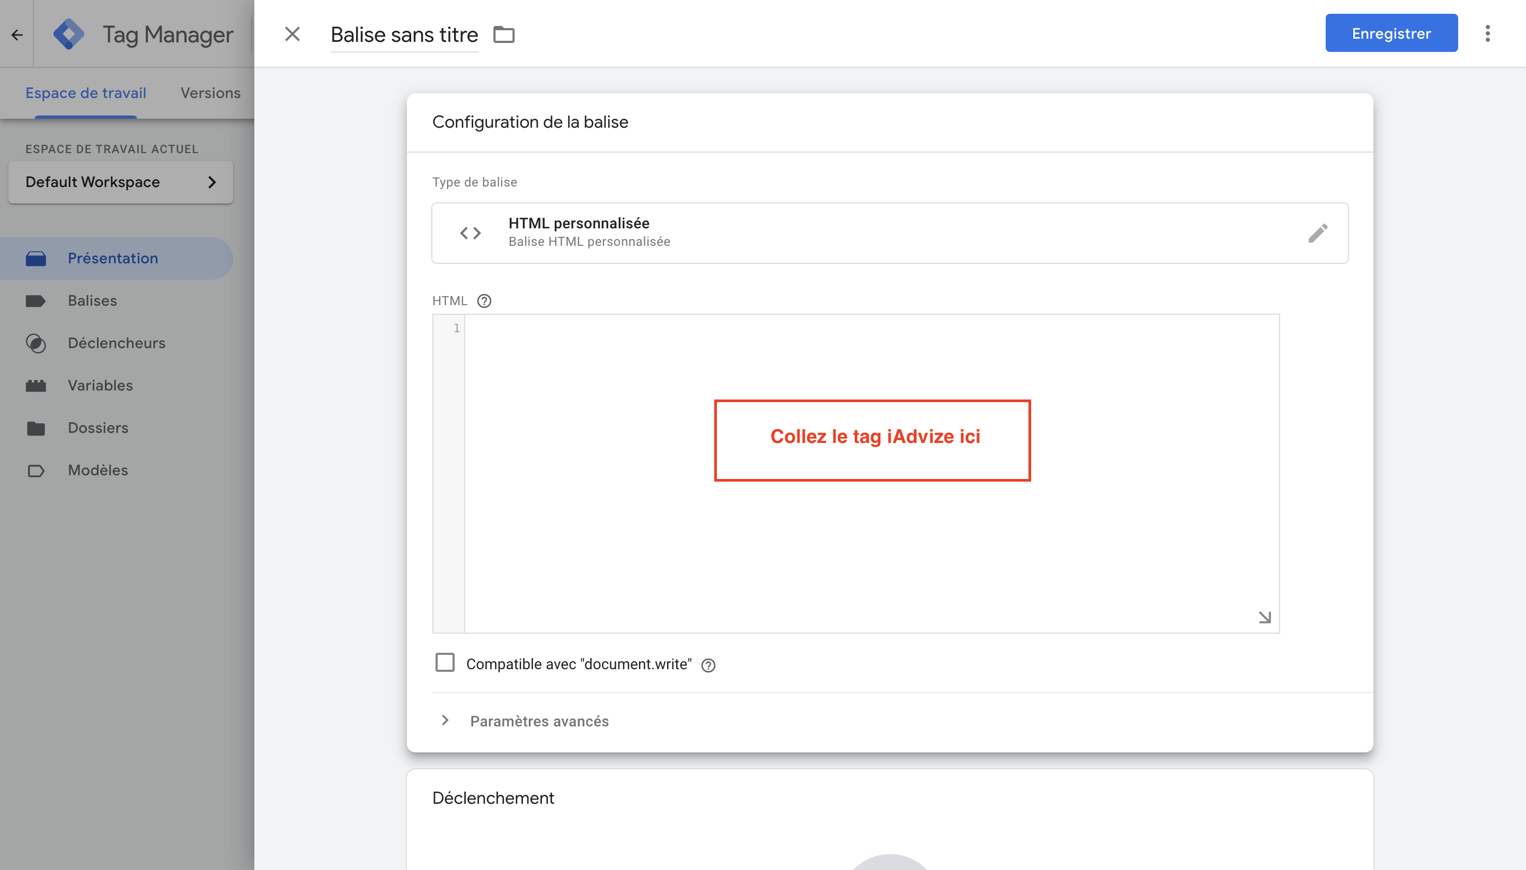Click the Tag Manager title text
The image size is (1526, 870).
(168, 34)
